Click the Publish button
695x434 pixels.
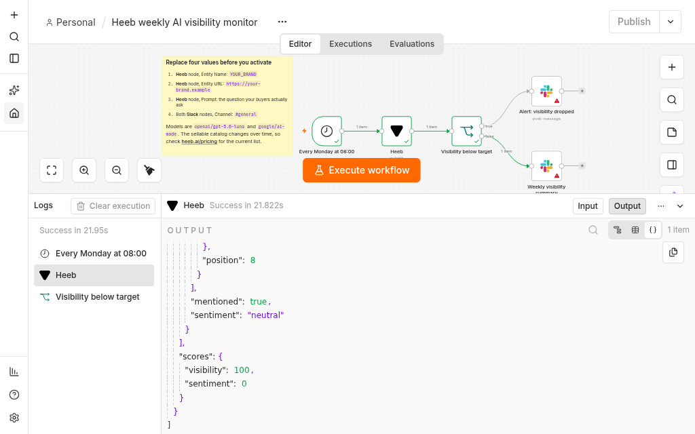(x=635, y=22)
